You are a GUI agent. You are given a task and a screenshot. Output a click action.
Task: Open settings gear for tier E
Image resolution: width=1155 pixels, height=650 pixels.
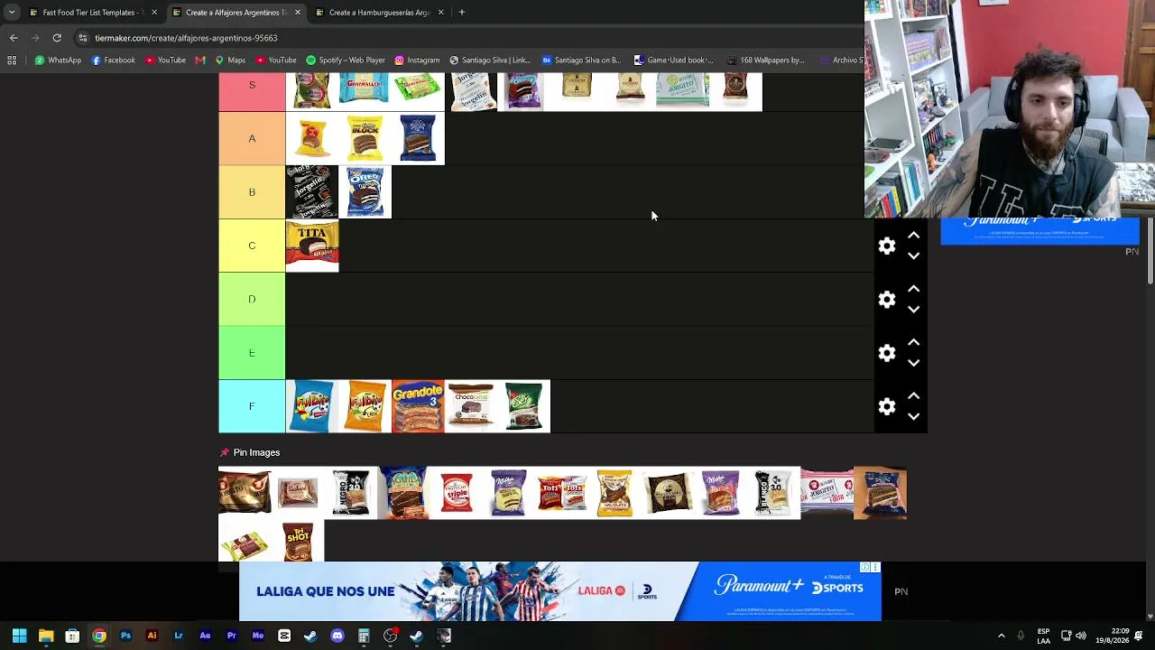(887, 353)
